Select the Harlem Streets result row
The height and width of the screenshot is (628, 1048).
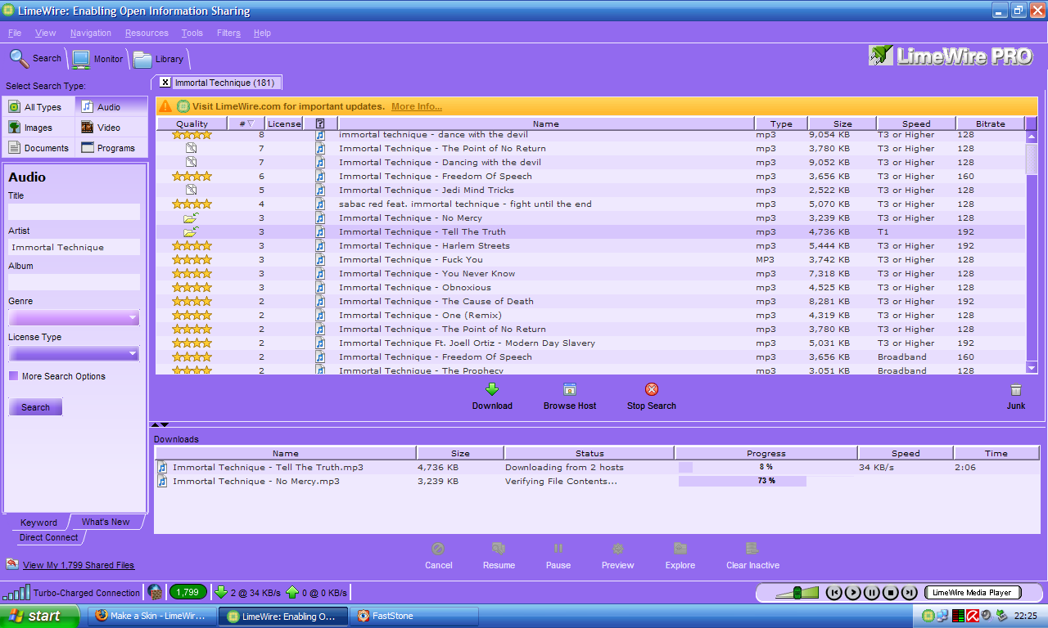pos(590,246)
